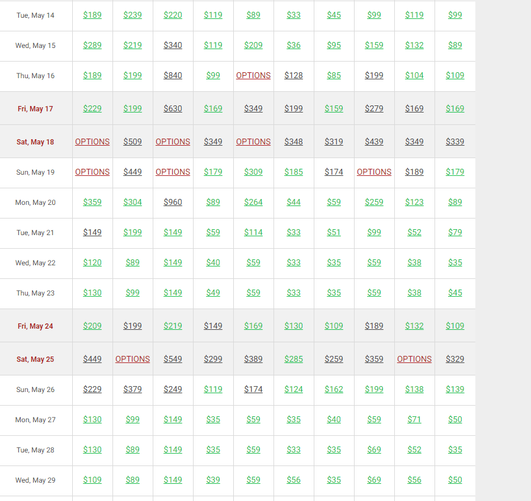Click the $264 price on Mon, May 20
This screenshot has width=531, height=501.
coord(253,202)
